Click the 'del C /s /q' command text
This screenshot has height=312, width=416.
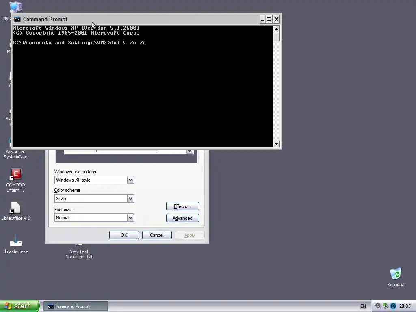click(128, 43)
